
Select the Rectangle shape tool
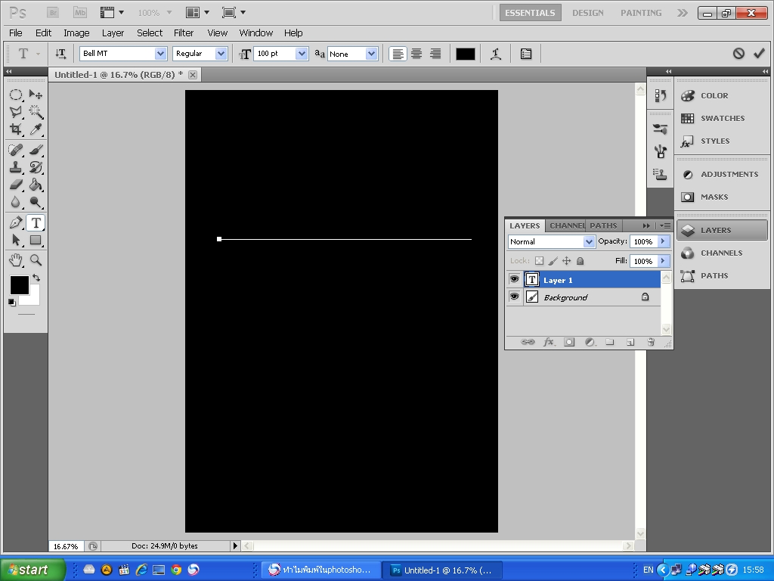coord(36,240)
